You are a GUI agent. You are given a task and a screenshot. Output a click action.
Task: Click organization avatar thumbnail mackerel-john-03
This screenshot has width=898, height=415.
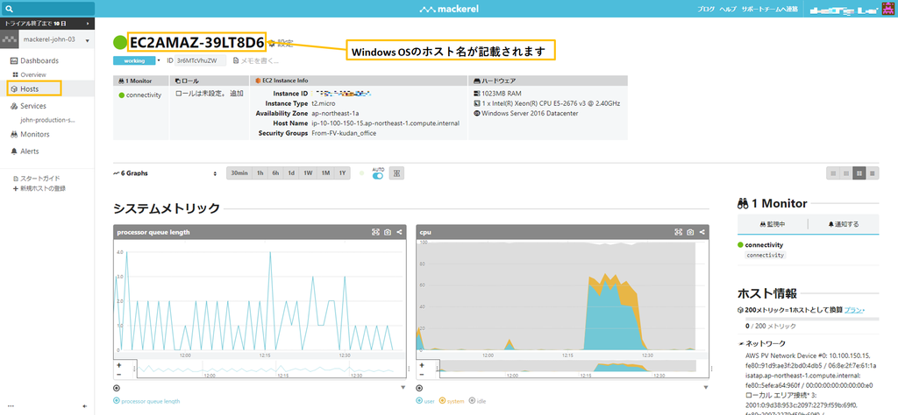[x=9, y=40]
